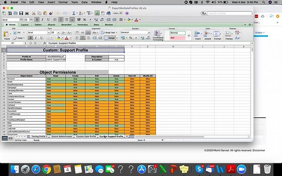Open the zoom 100% dropdown
Viewport: 282px width, 176px height.
tap(120, 13)
